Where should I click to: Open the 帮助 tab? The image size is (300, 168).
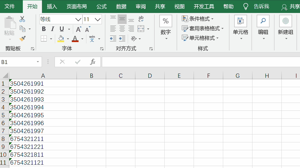[x=229, y=6]
